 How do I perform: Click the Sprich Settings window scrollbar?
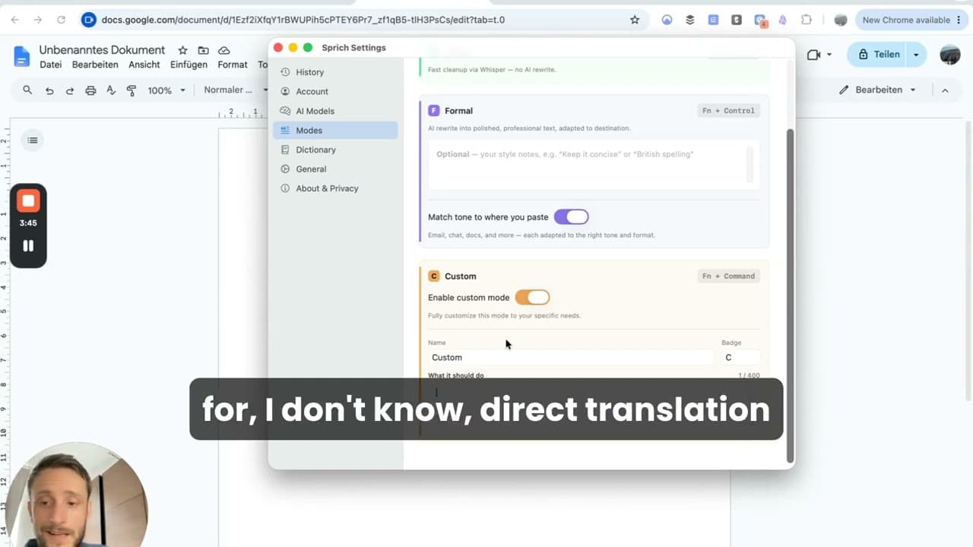tap(790, 295)
